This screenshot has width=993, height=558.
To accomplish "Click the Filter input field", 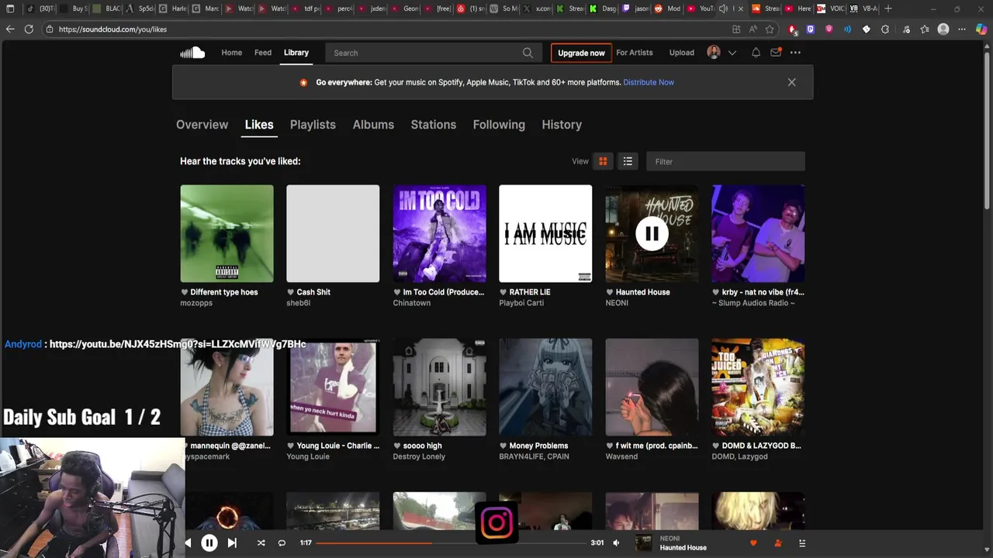I will point(725,161).
